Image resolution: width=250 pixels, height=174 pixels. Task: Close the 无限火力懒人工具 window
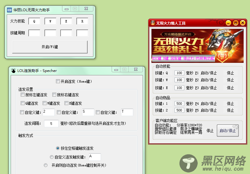(243, 23)
